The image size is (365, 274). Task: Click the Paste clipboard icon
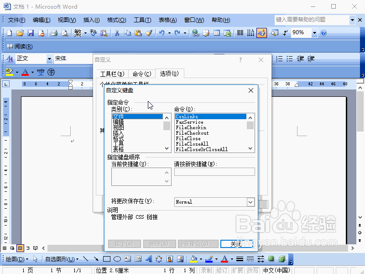tap(138, 33)
